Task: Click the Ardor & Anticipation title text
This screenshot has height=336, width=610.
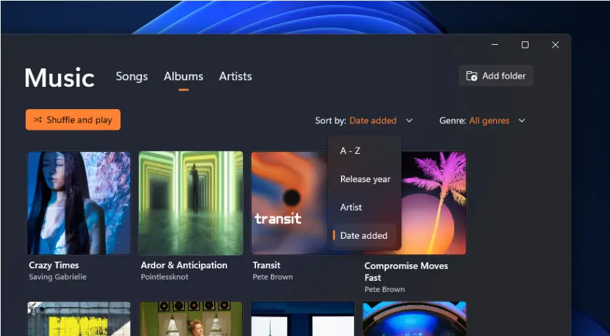Action: (x=184, y=265)
